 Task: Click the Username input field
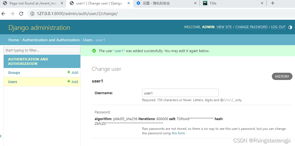pyautogui.click(x=180, y=93)
